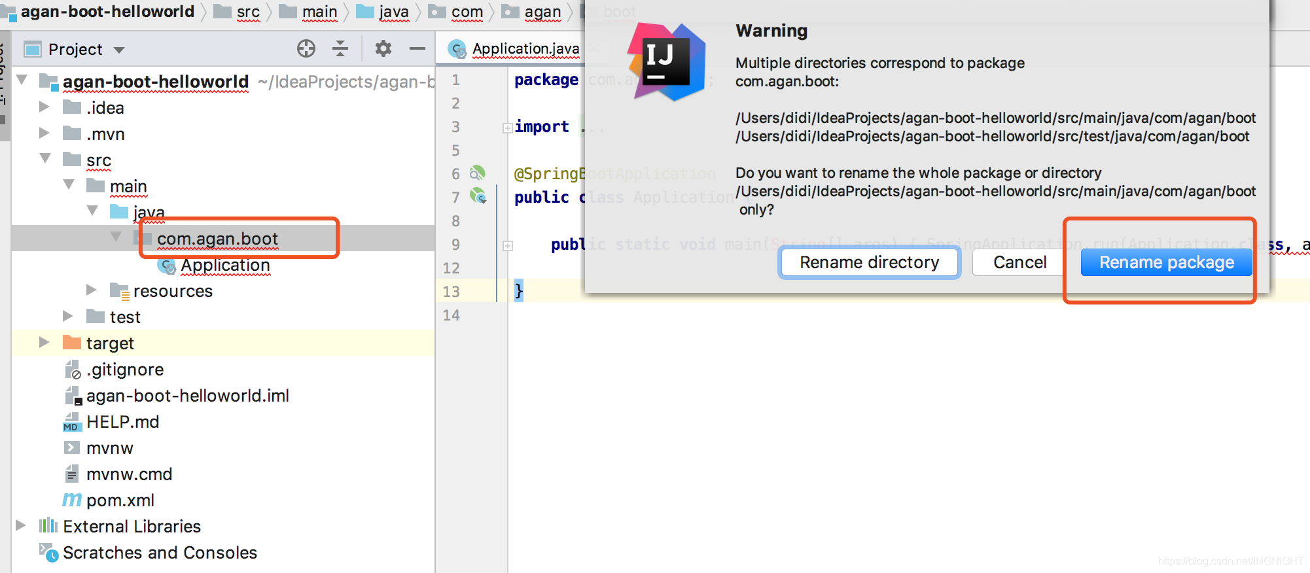Click the com breadcrumb

467,12
